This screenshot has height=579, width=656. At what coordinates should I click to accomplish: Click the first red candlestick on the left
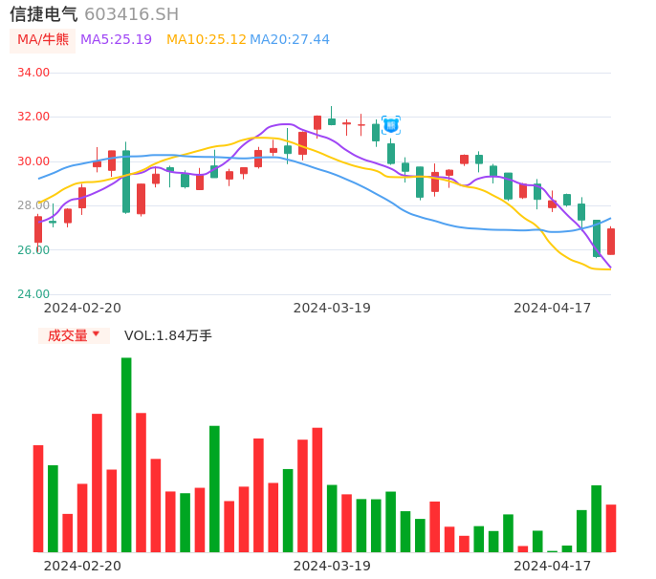[38, 229]
